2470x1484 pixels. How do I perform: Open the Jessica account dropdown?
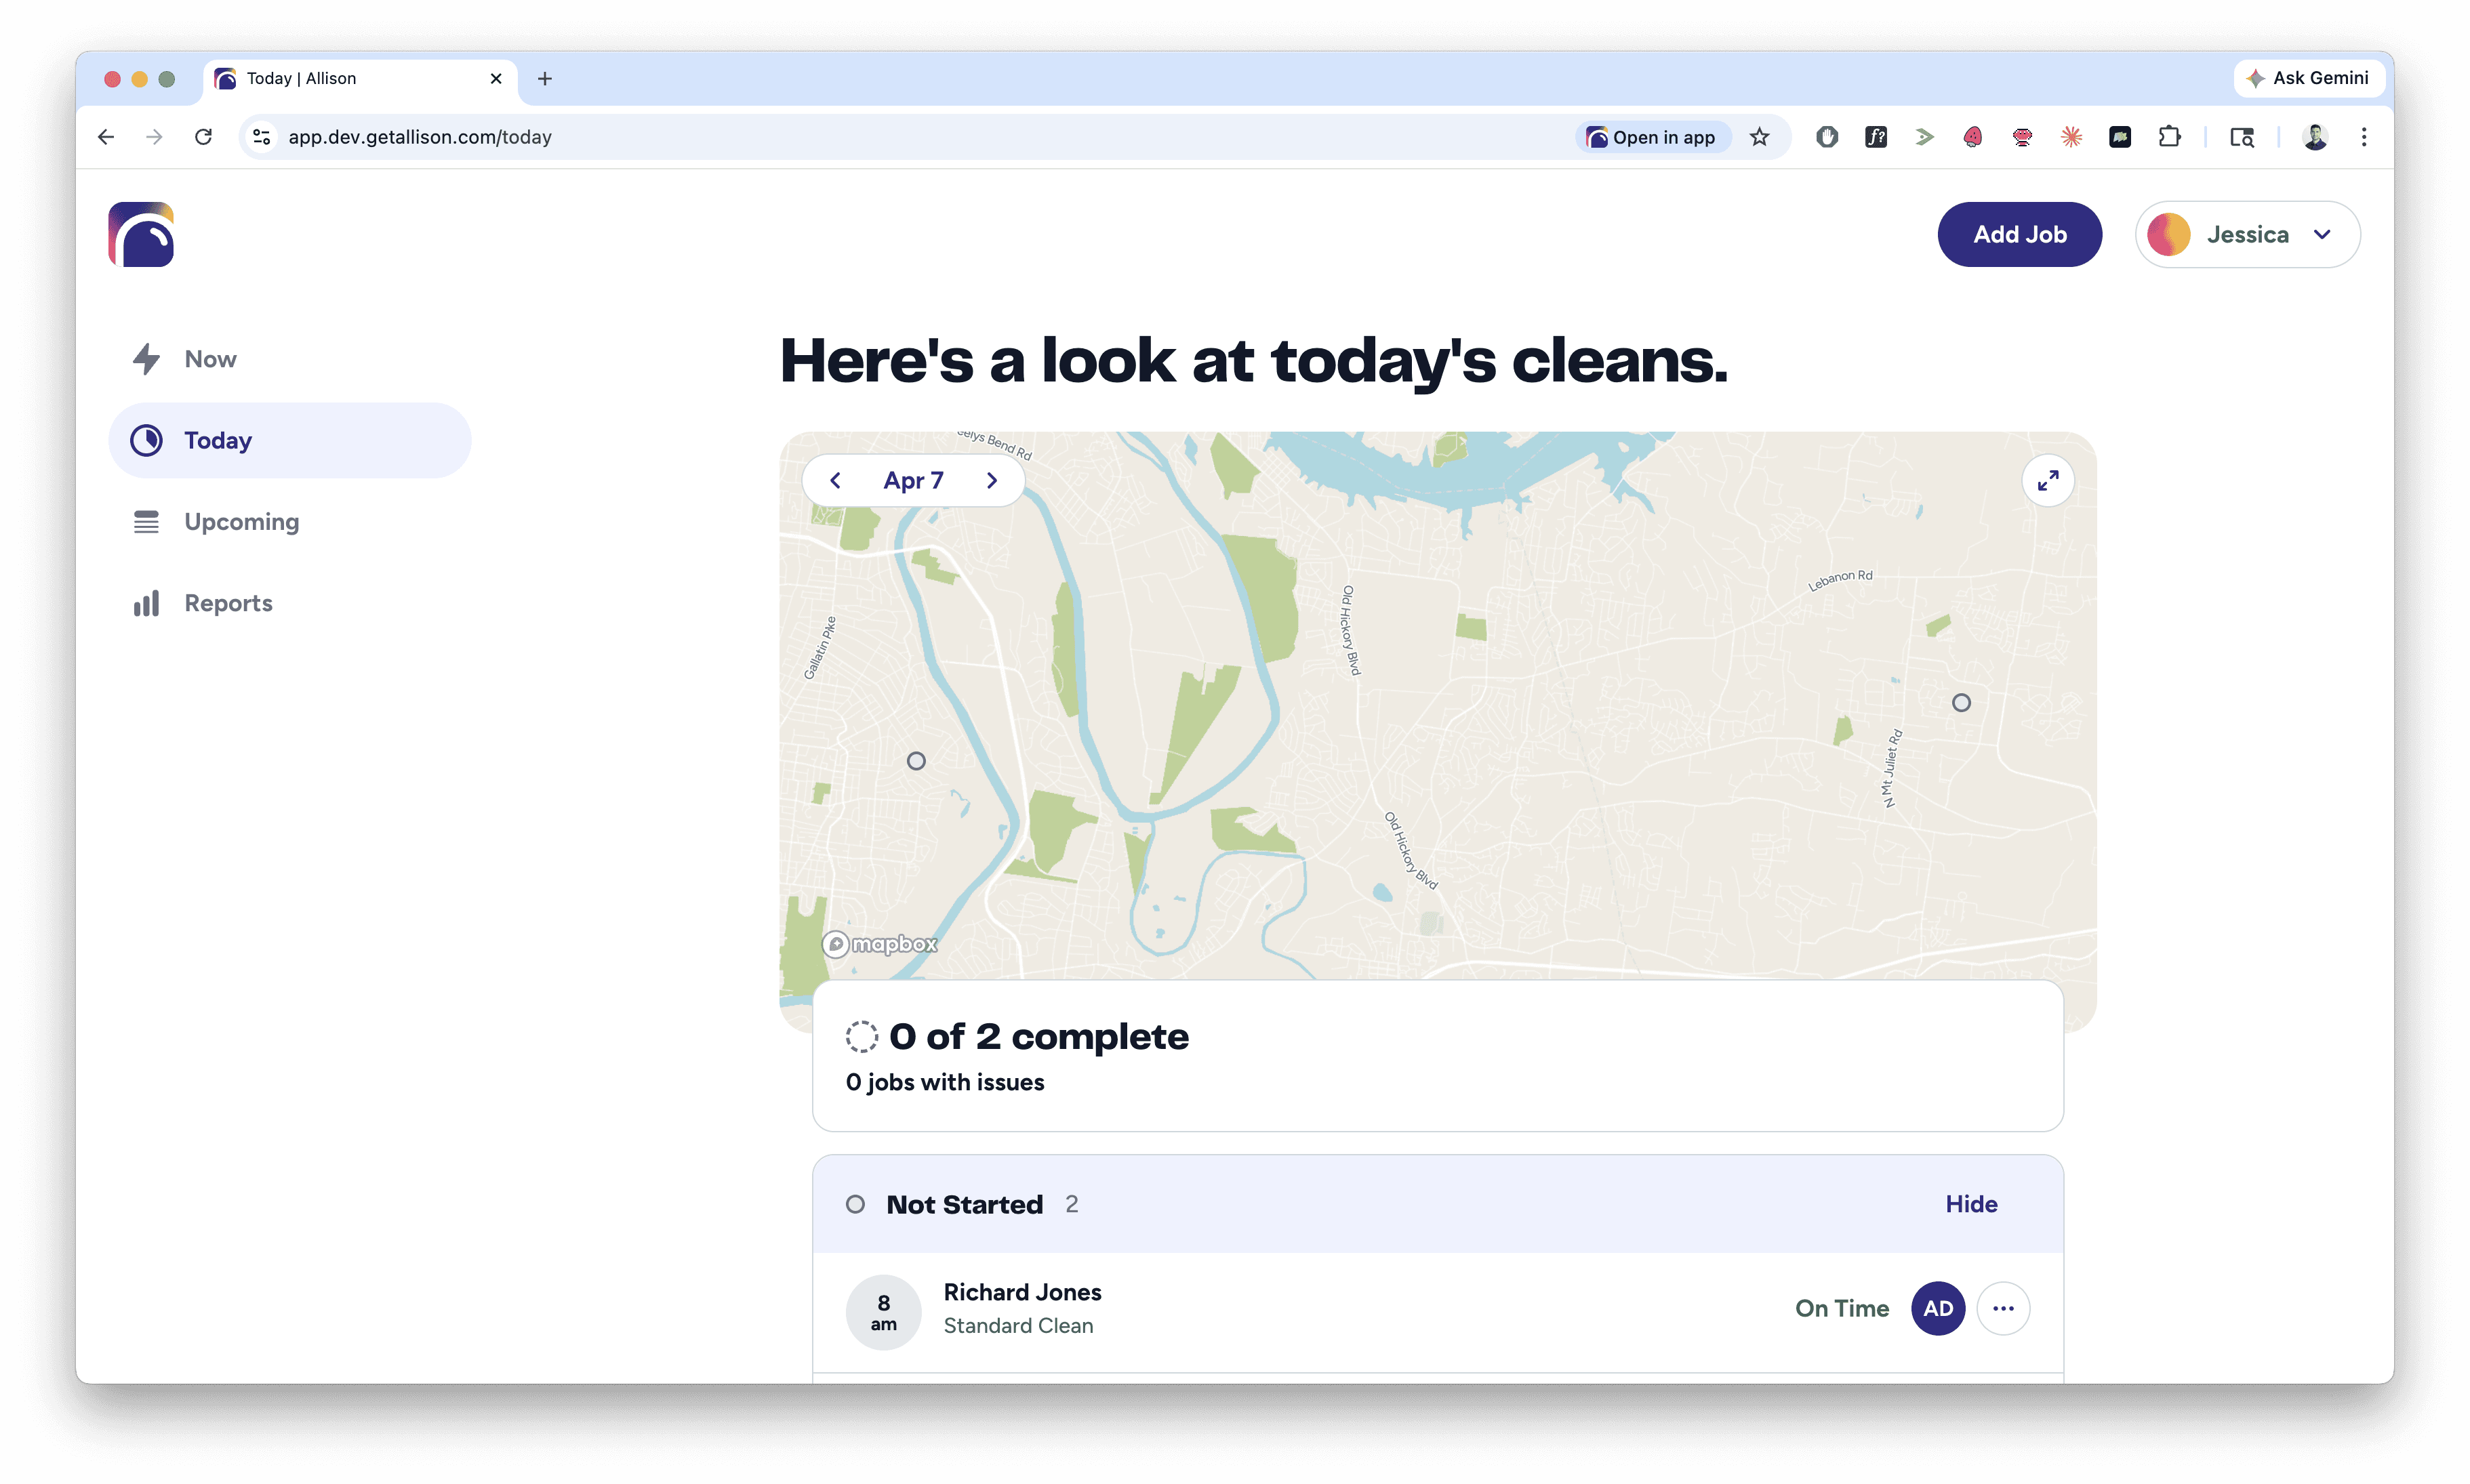(x=2246, y=235)
